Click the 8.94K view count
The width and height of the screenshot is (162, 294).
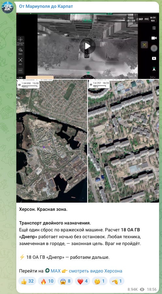[x=133, y=289]
